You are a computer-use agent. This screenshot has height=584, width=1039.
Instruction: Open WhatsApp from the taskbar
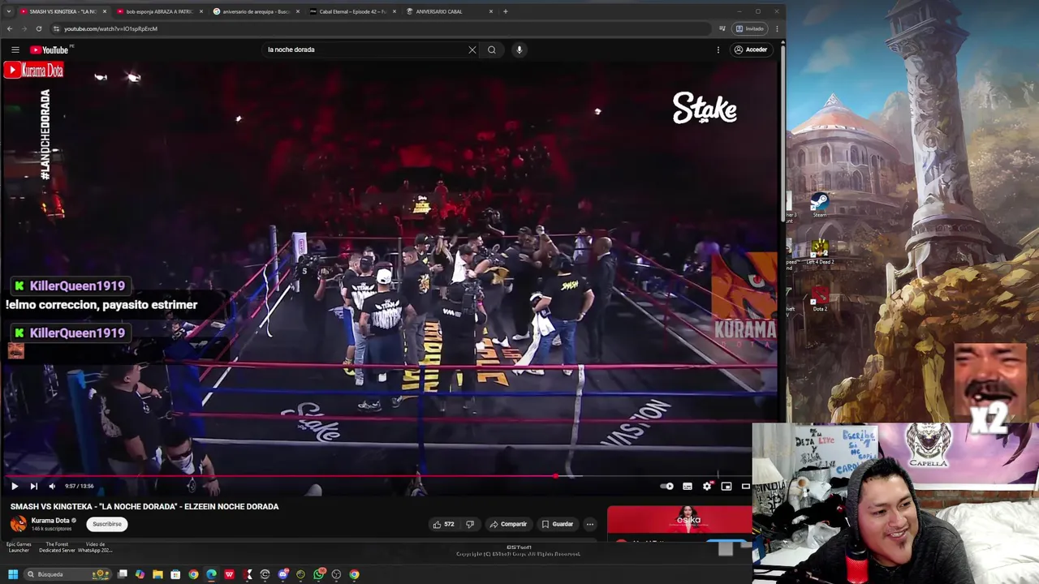(x=319, y=574)
